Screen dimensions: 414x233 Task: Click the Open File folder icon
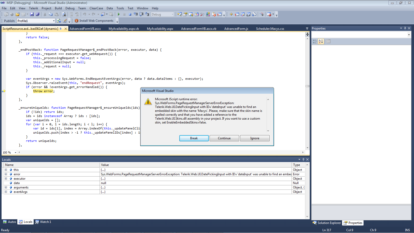18,14
